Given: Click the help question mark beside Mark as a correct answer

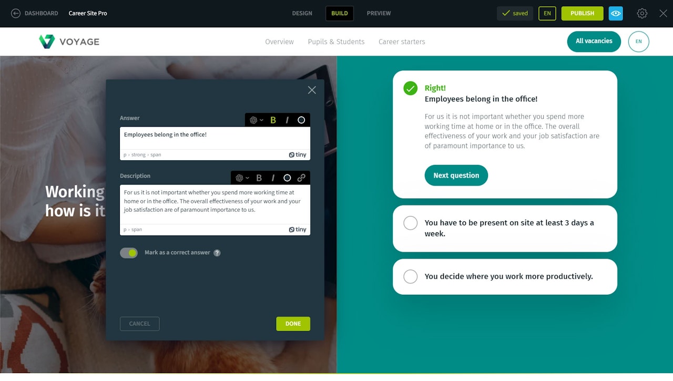Looking at the screenshot, I should 217,253.
